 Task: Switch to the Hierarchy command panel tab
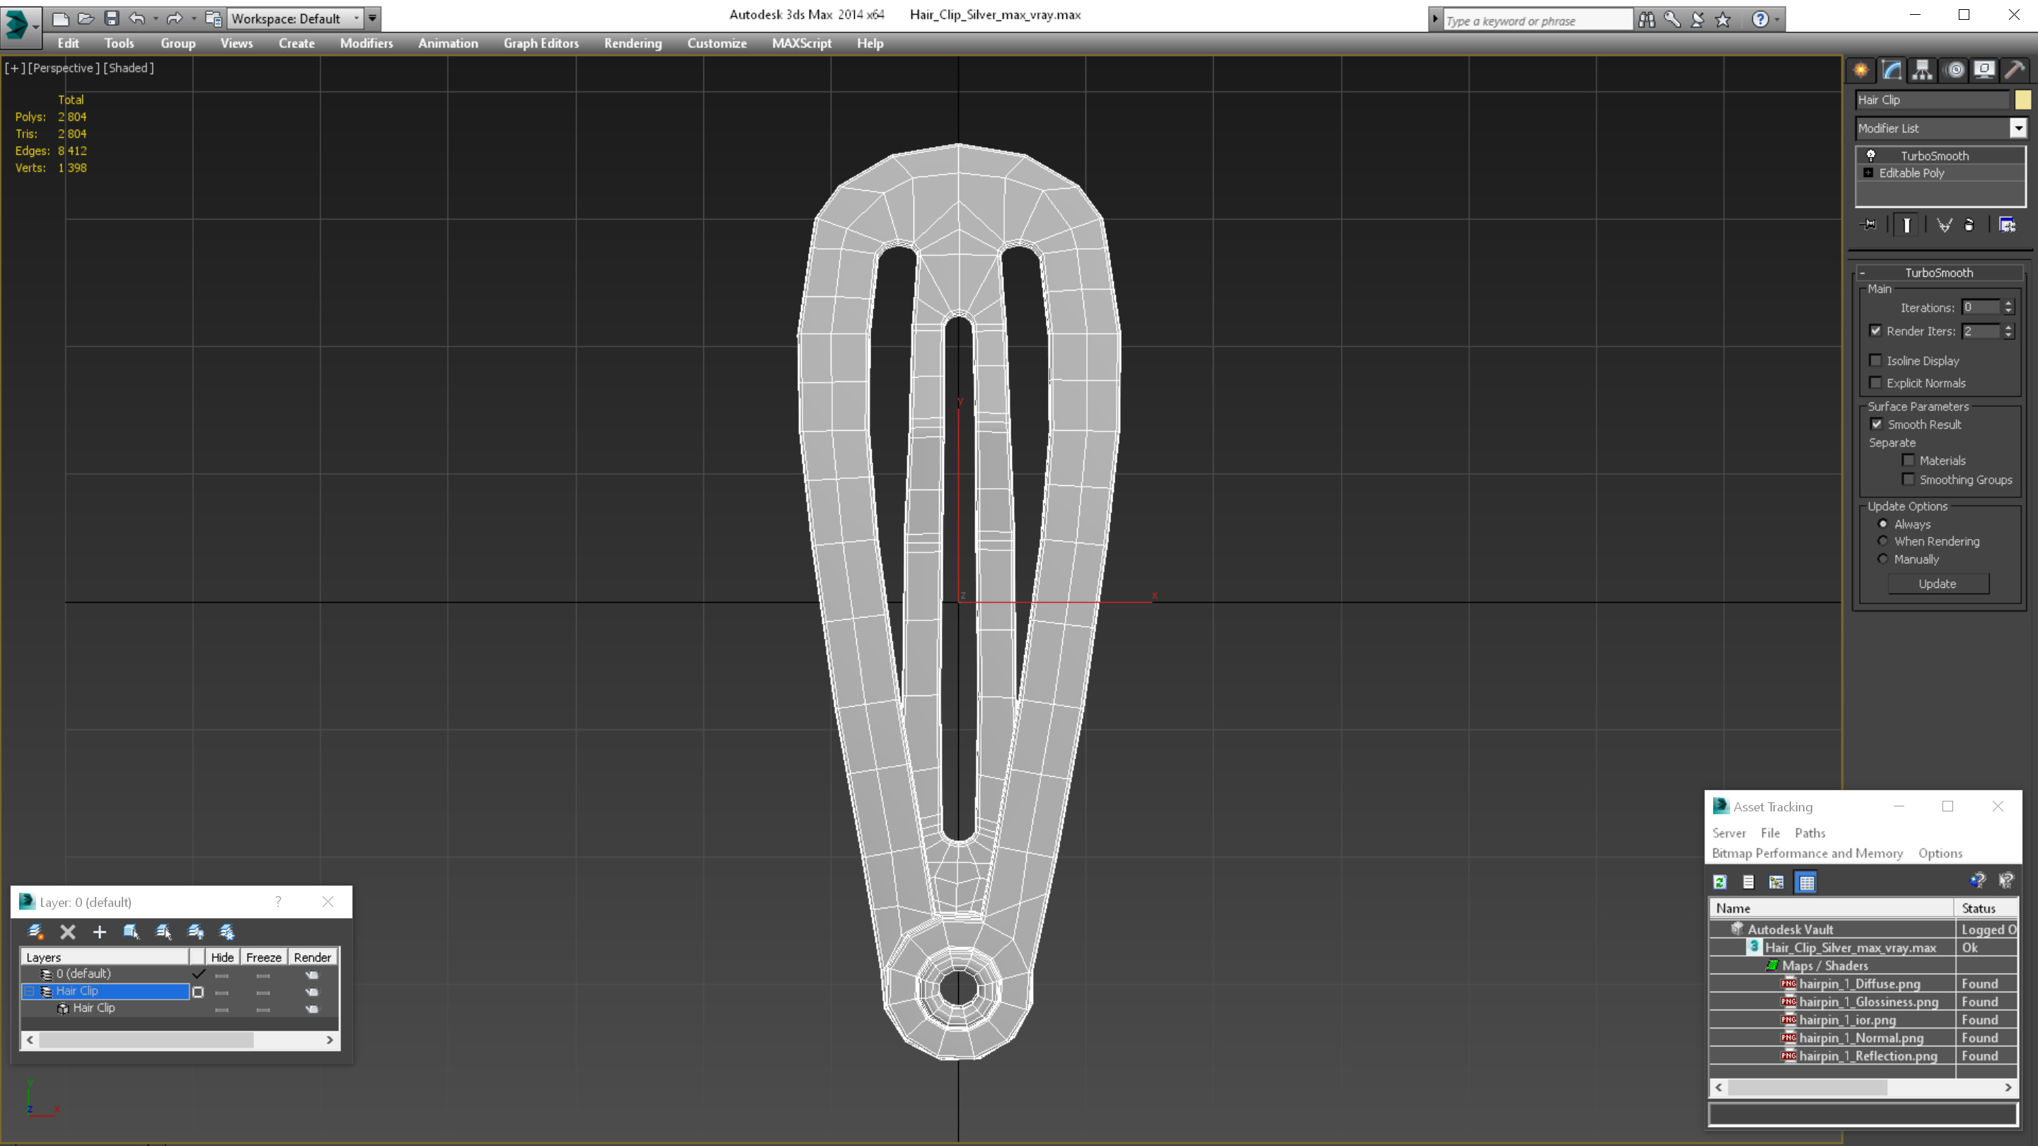click(x=1923, y=69)
